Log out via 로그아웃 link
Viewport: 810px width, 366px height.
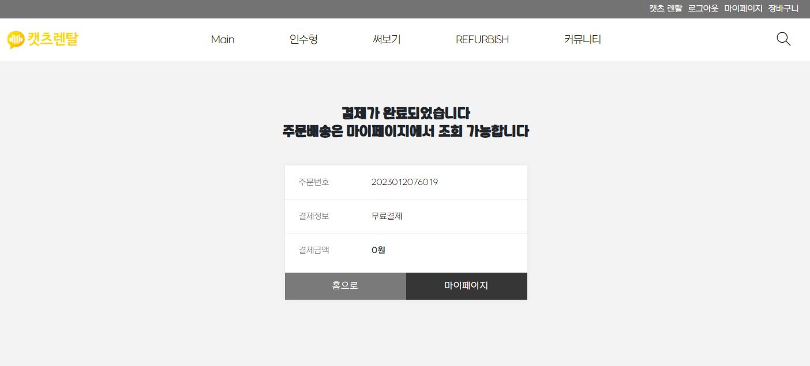coord(703,9)
